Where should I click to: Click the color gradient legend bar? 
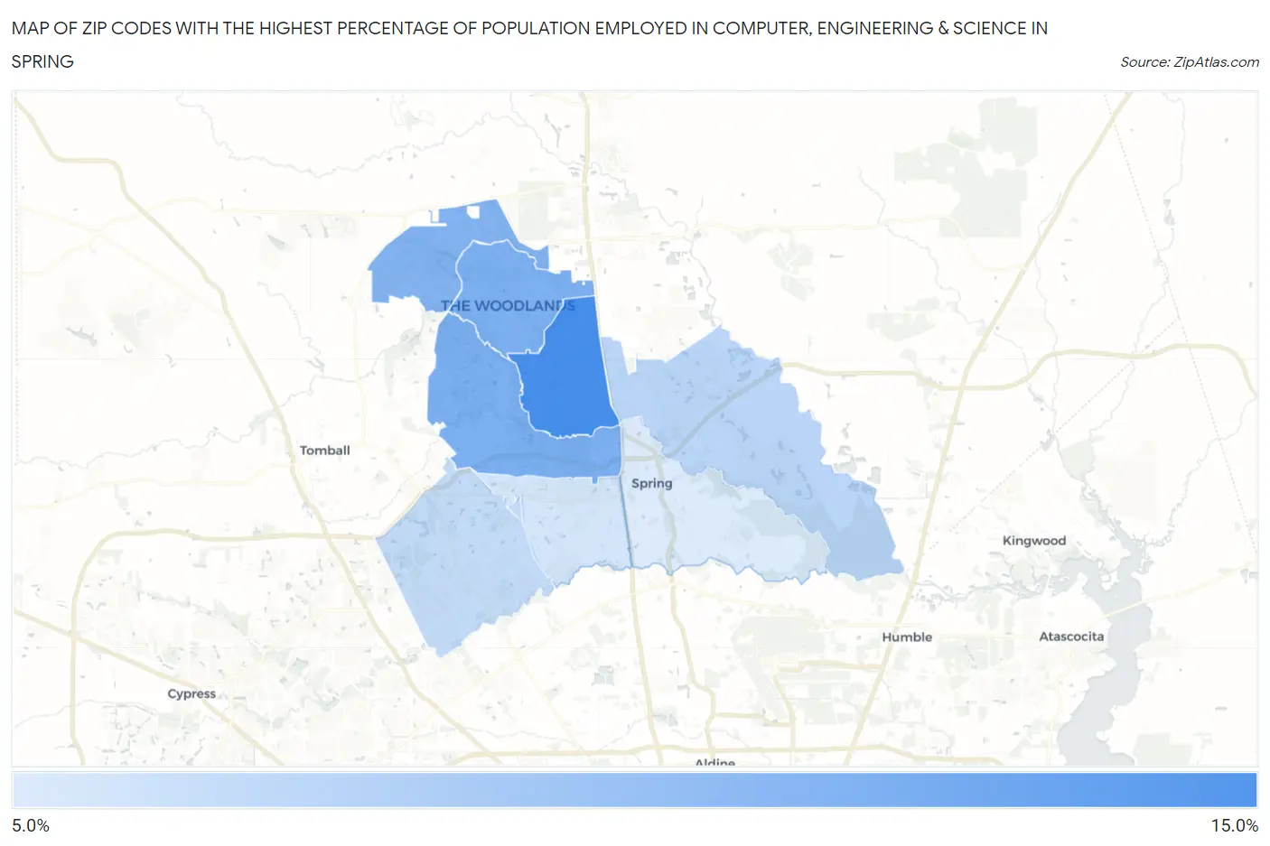click(634, 789)
